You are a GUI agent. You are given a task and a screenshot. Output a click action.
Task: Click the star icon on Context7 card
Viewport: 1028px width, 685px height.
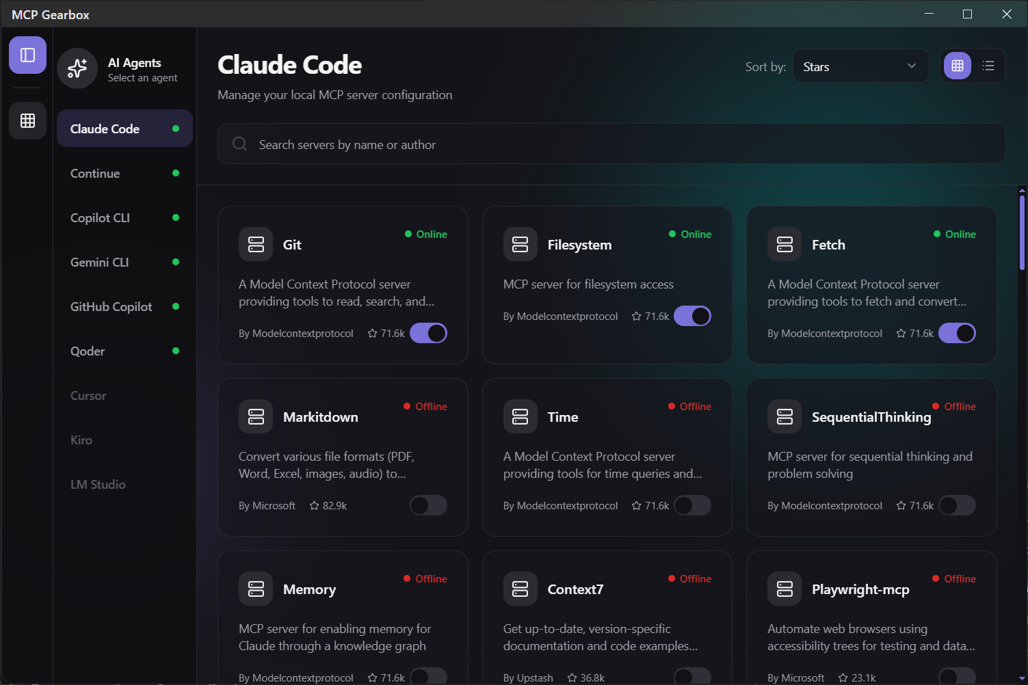pyautogui.click(x=572, y=678)
